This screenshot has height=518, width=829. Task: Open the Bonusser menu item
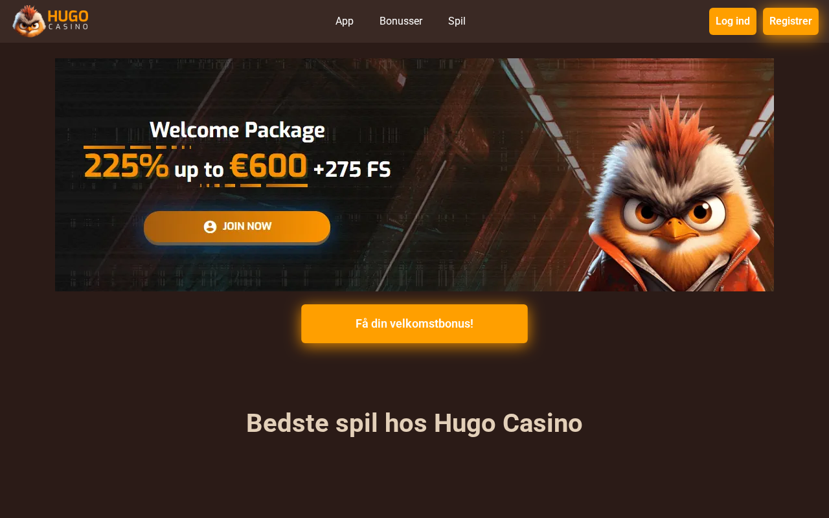[x=401, y=21]
